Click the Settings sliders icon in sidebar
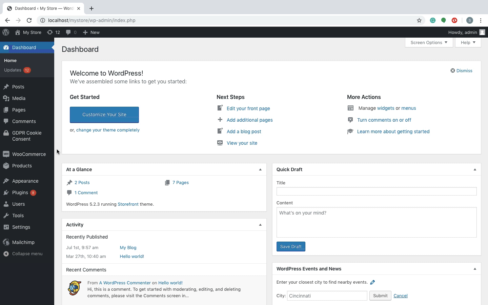The height and width of the screenshot is (305, 488). (6, 227)
